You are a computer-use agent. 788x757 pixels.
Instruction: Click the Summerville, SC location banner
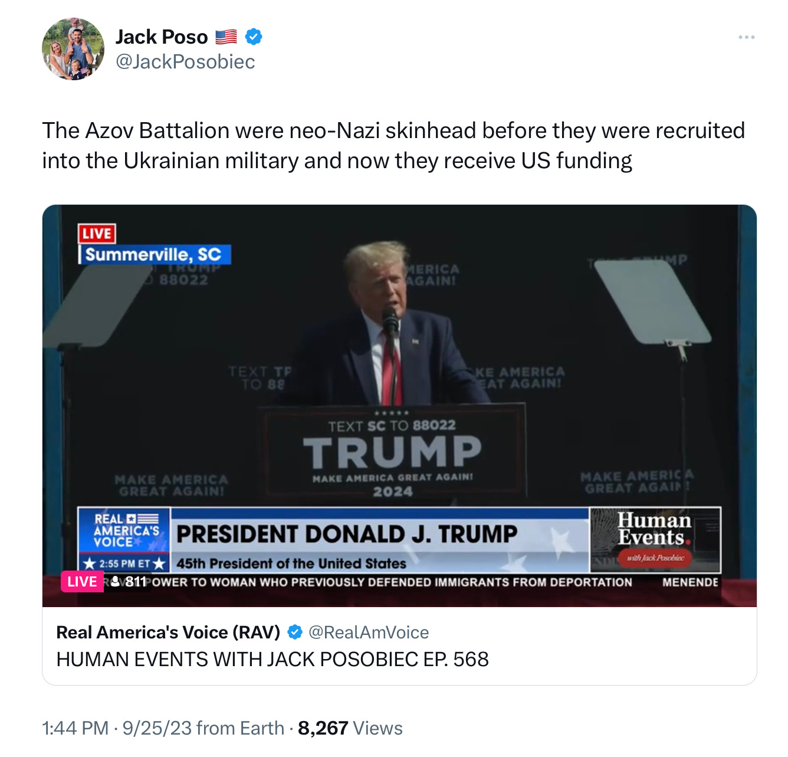155,254
